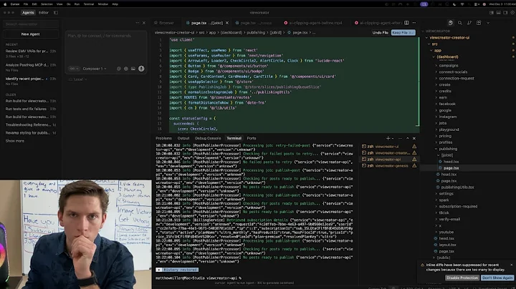Open editor tab bar more actions ellipsis
The height and width of the screenshot is (289, 516).
click(414, 23)
